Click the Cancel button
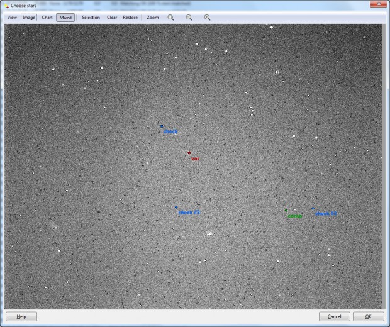This screenshot has height=327, width=390. point(334,316)
